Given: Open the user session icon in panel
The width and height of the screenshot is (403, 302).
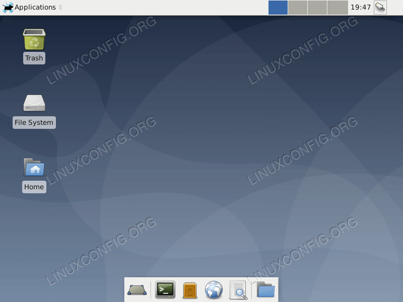Looking at the screenshot, I should click(380, 8).
